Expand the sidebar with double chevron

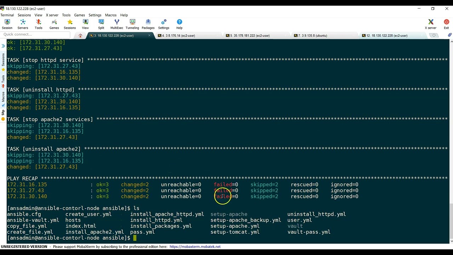click(3, 46)
